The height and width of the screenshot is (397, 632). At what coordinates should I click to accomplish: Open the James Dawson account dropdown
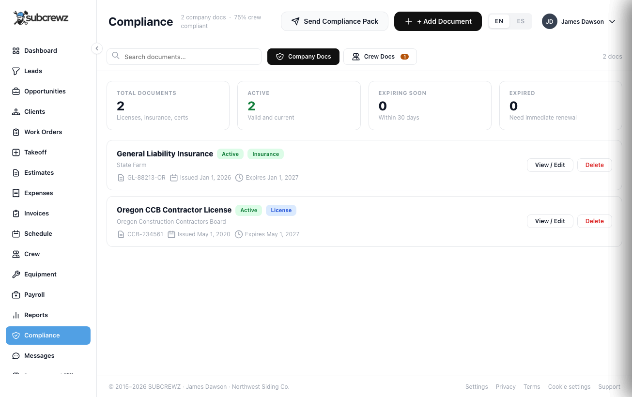tap(579, 22)
